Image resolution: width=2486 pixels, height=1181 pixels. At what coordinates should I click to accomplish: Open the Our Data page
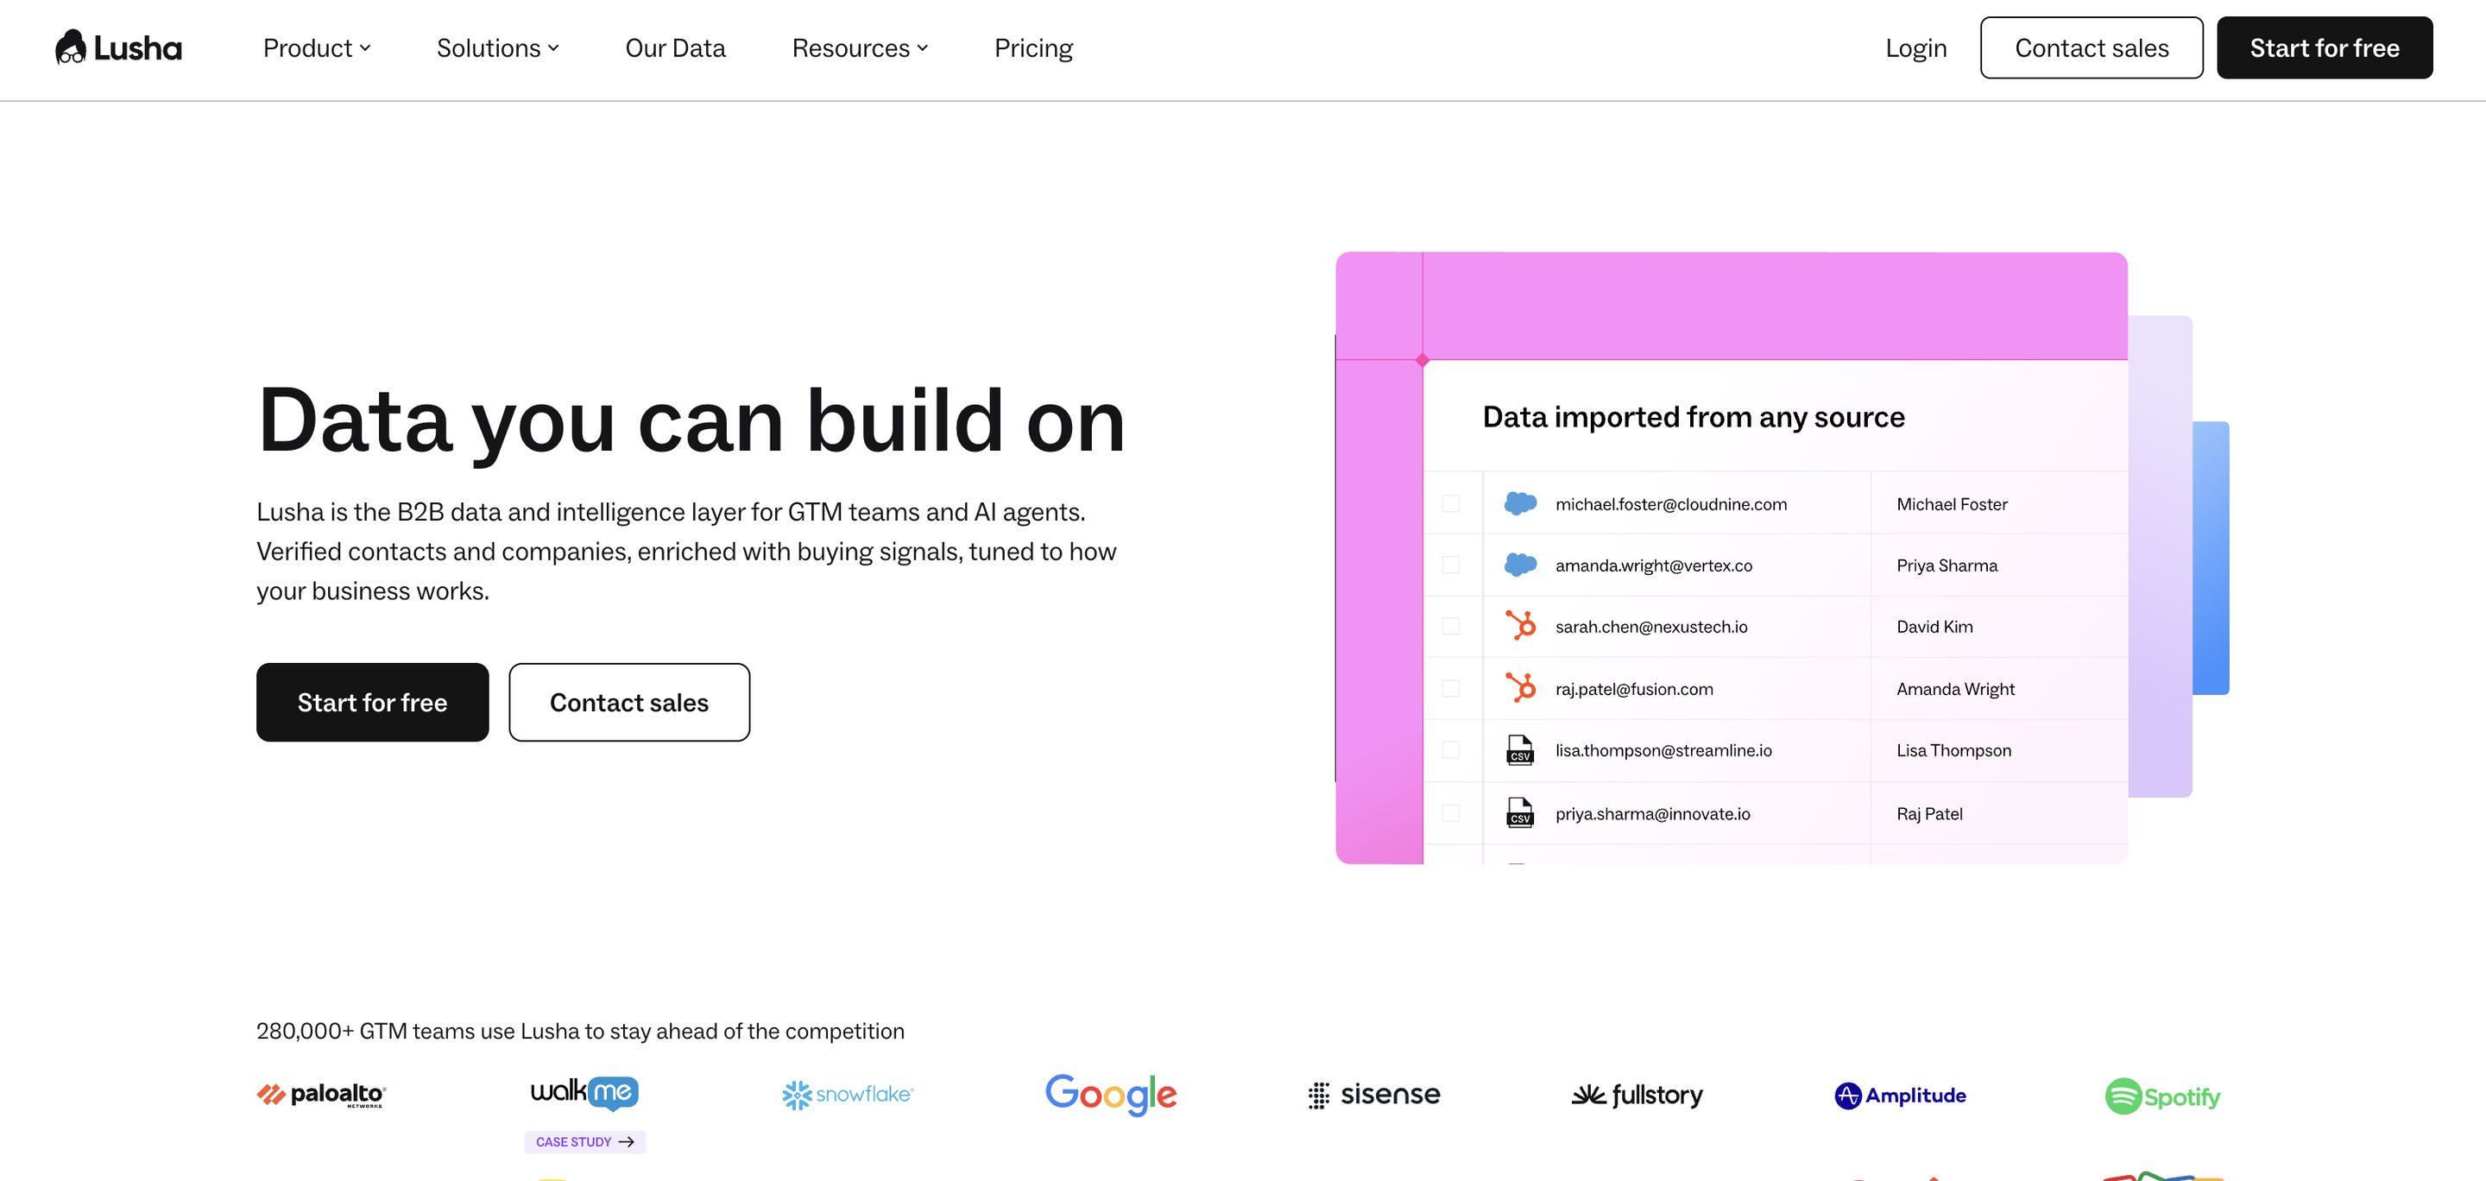674,47
